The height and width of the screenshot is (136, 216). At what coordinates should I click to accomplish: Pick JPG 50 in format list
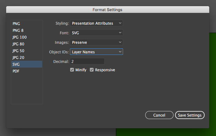click(18, 51)
